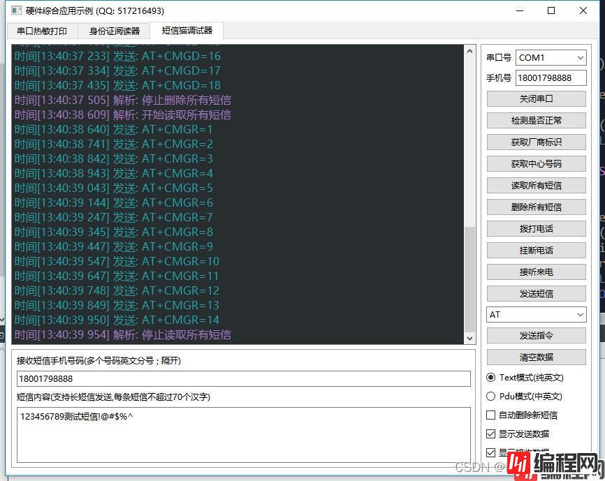605x481 pixels.
Task: Select the Pdu模式(中英文) radio button
Action: click(491, 397)
